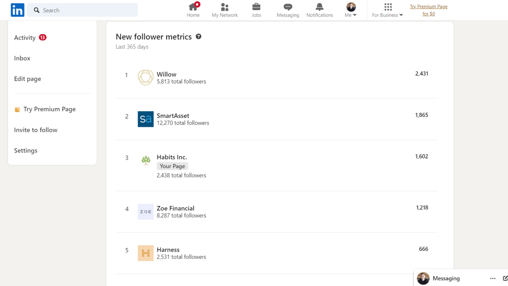This screenshot has height=286, width=508.
Task: Open the Harness company link
Action: 168,249
